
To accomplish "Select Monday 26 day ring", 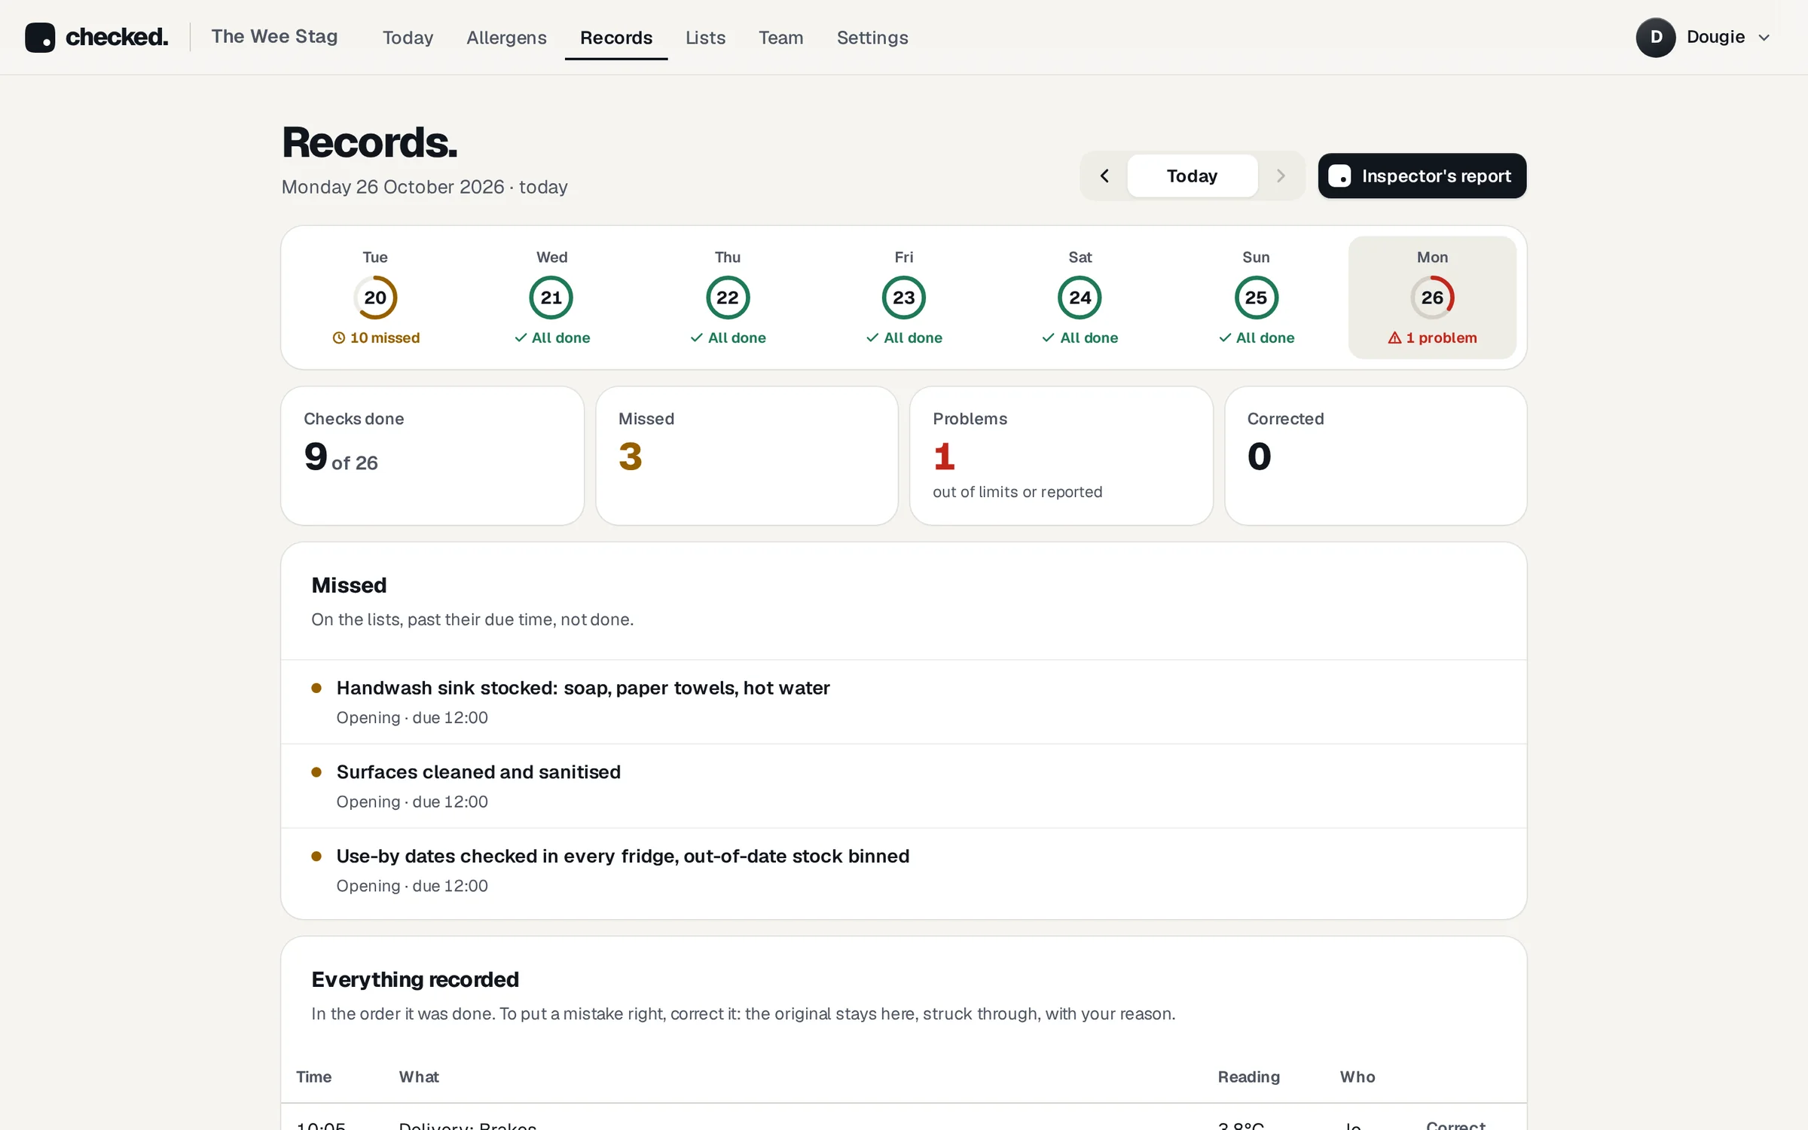I will point(1432,298).
